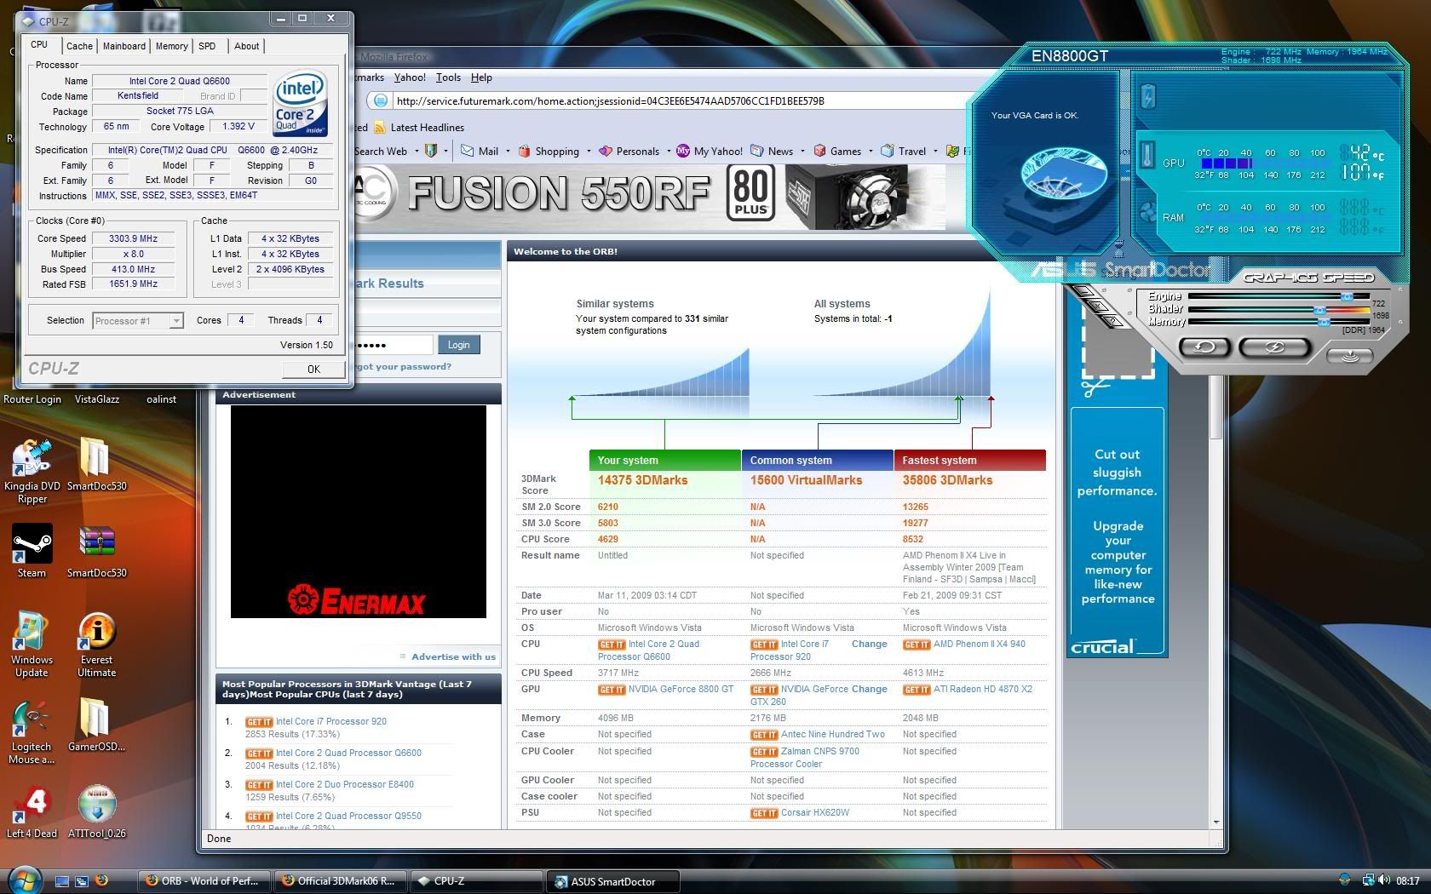Click the password input field
This screenshot has height=894, width=1431.
[394, 345]
